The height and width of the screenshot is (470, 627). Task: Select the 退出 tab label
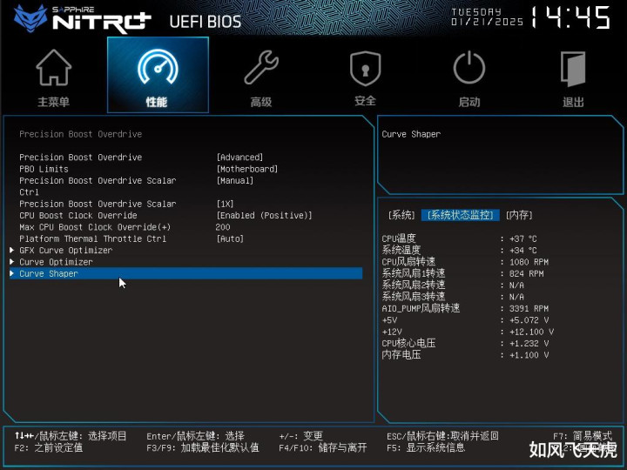(573, 102)
